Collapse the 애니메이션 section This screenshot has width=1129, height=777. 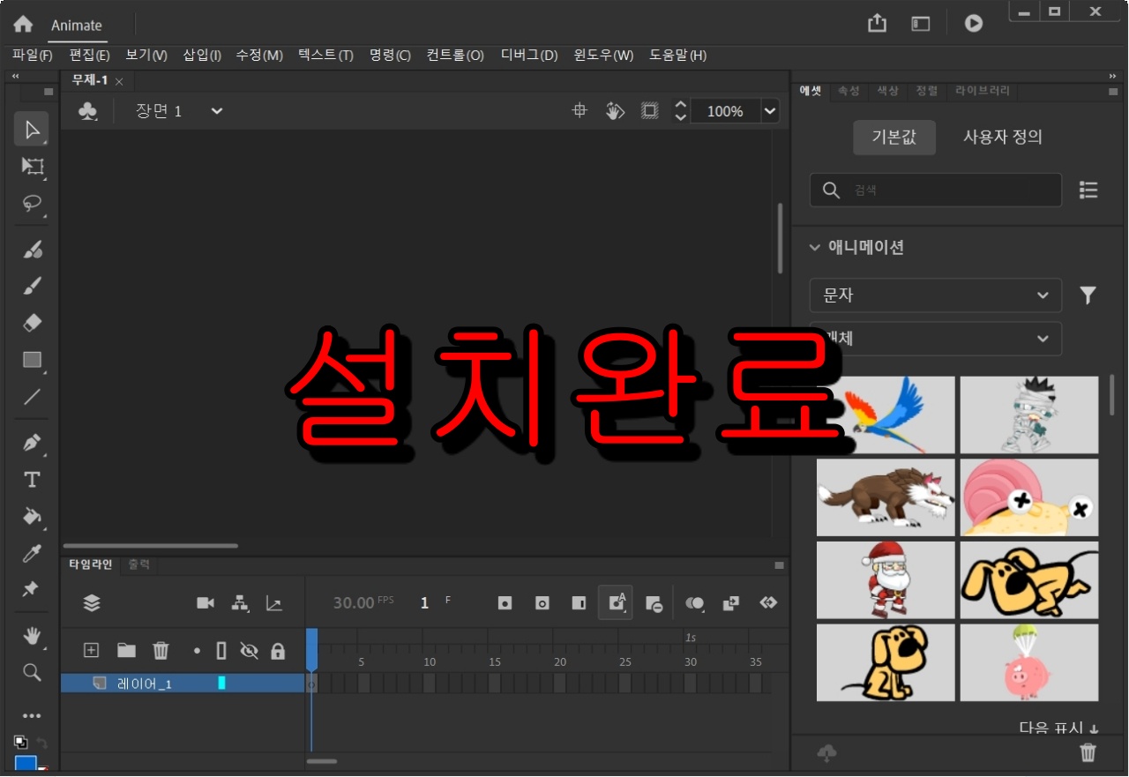pyautogui.click(x=813, y=248)
